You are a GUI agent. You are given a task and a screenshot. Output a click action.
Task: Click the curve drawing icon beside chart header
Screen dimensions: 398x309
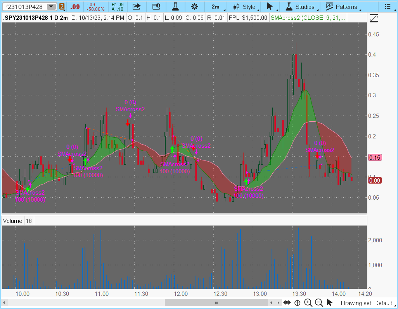[x=374, y=18]
